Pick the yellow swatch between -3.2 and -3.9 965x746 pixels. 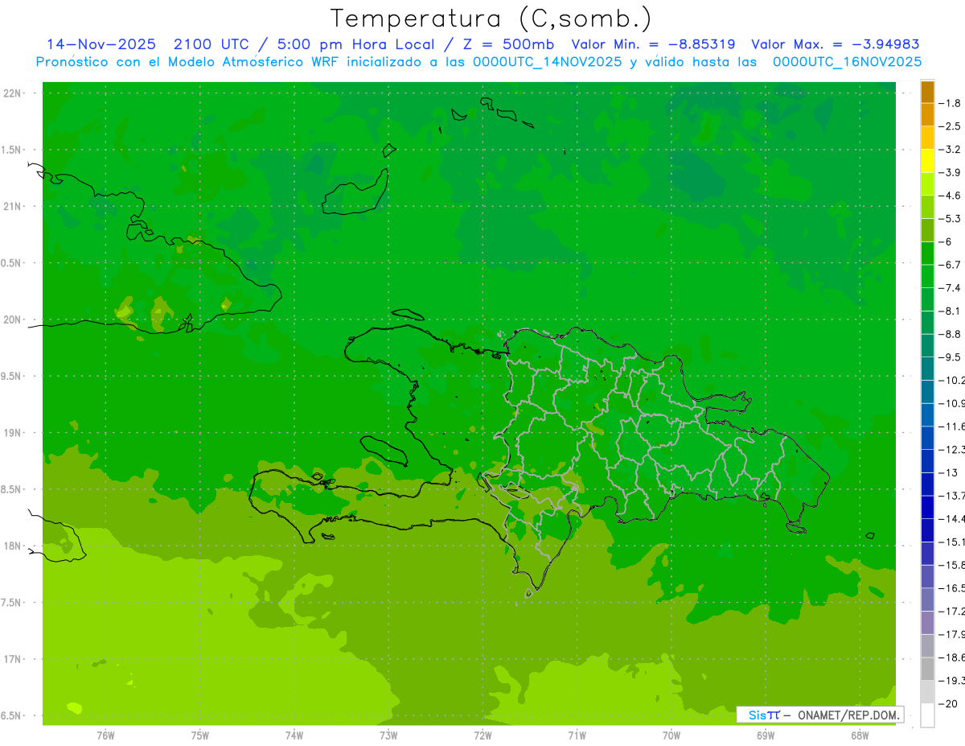point(928,161)
